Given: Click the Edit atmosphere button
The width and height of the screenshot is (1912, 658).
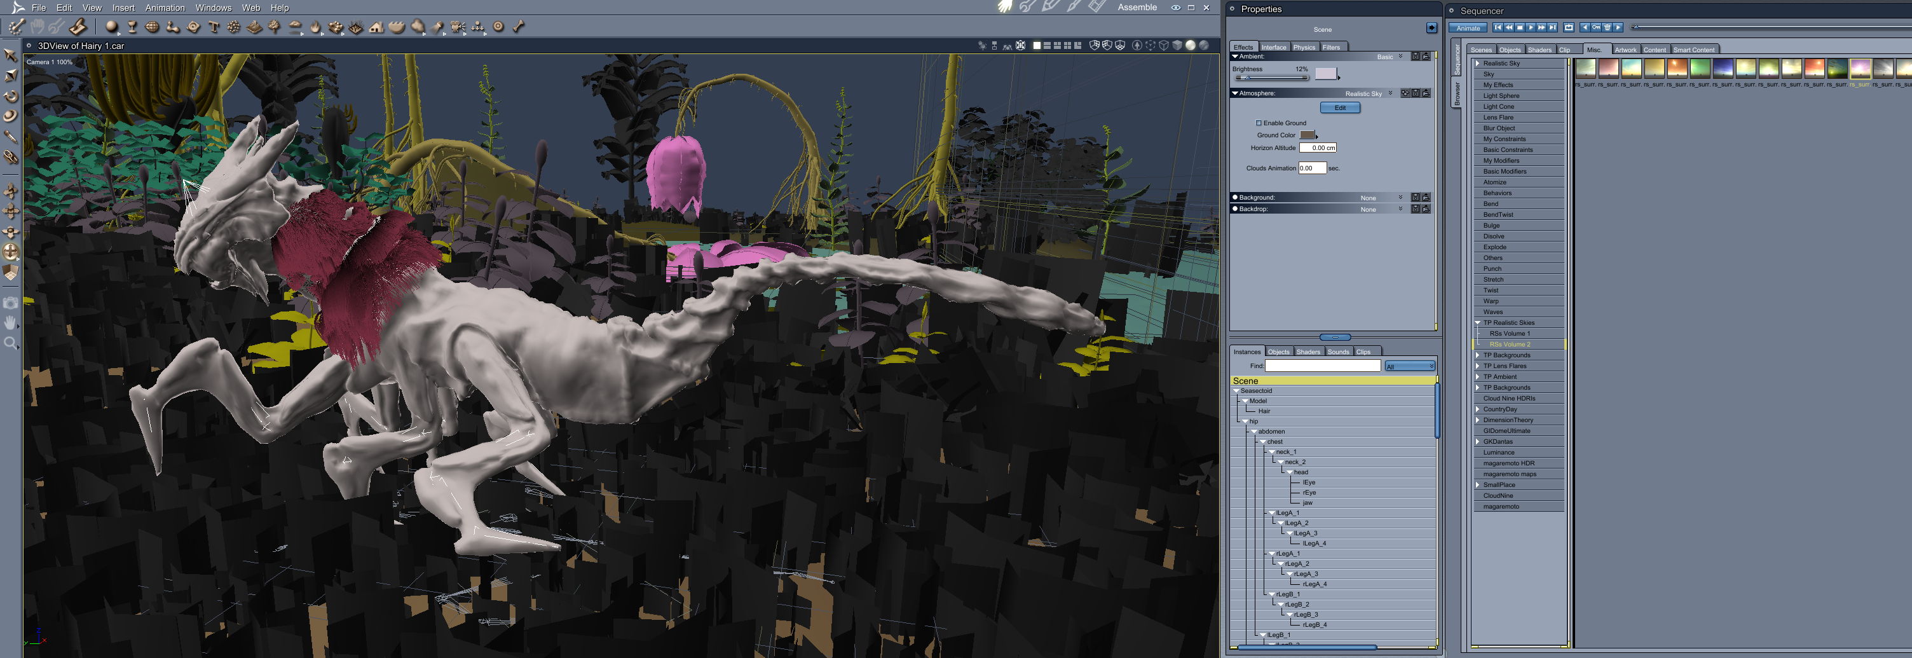Looking at the screenshot, I should point(1340,107).
